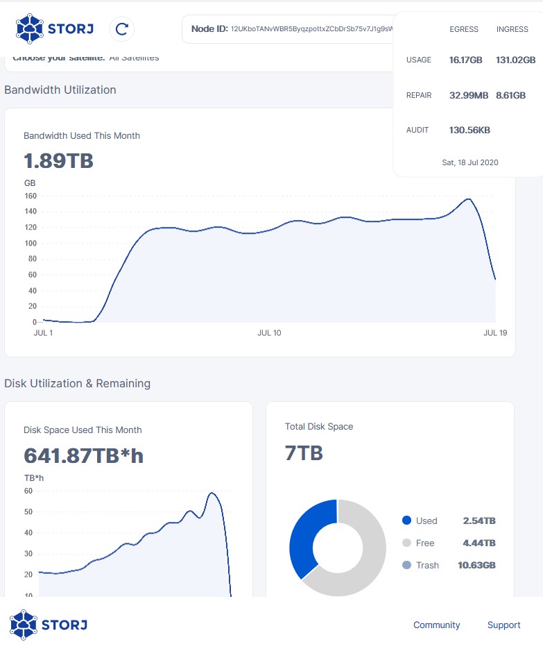Click the peak of the bandwidth chart line
The height and width of the screenshot is (651, 543).
coord(469,199)
